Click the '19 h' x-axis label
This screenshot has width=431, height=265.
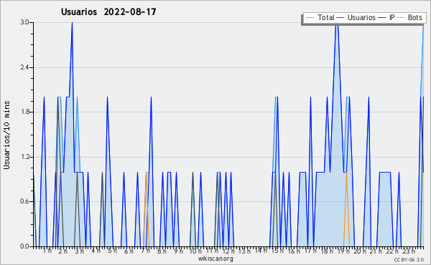coord(343,251)
